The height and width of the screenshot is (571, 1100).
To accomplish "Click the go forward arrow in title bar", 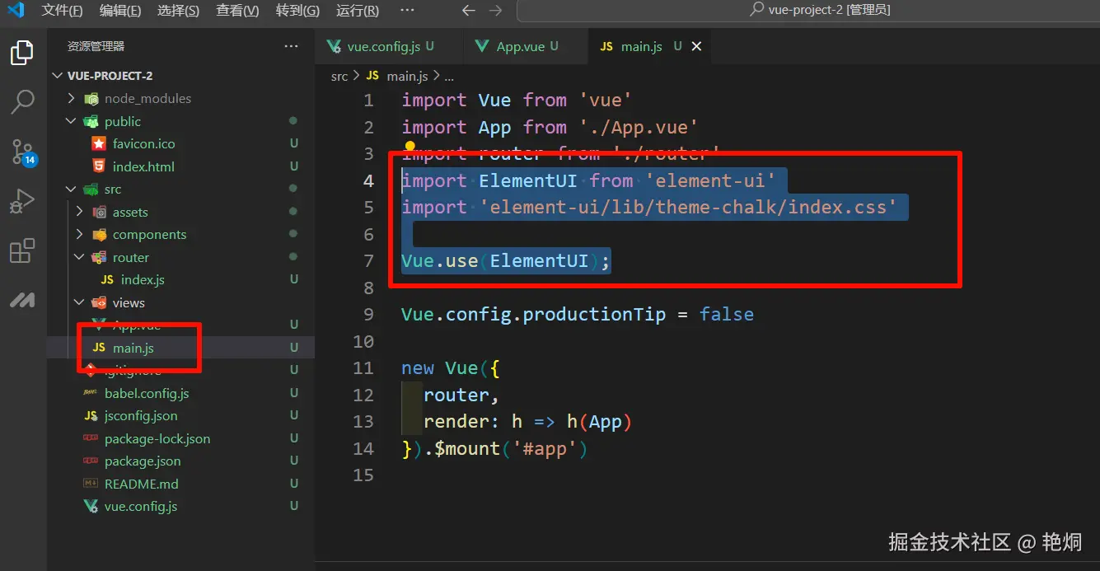I will click(x=495, y=11).
